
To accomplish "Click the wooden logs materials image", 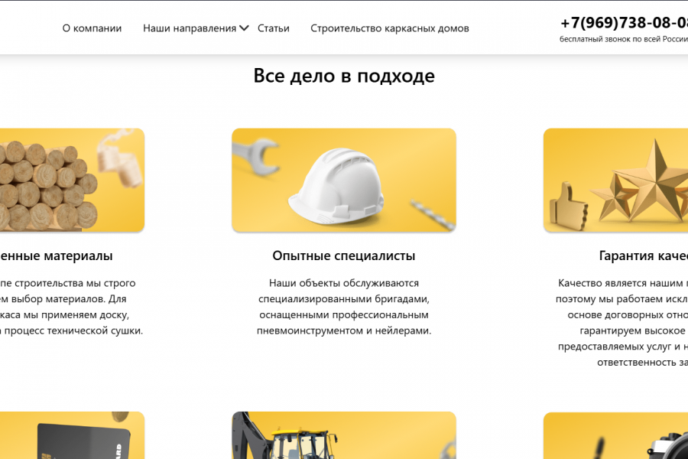I will click(72, 180).
